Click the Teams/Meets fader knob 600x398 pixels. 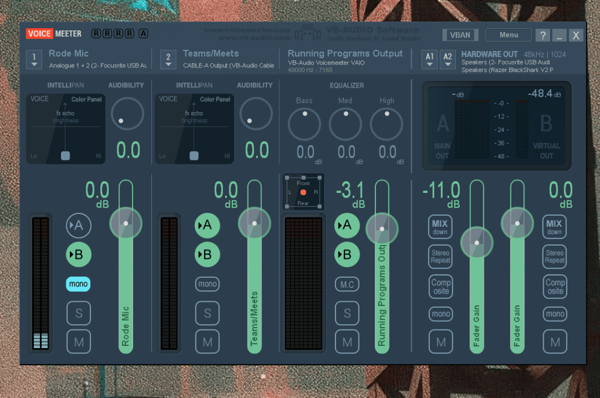[x=255, y=224]
